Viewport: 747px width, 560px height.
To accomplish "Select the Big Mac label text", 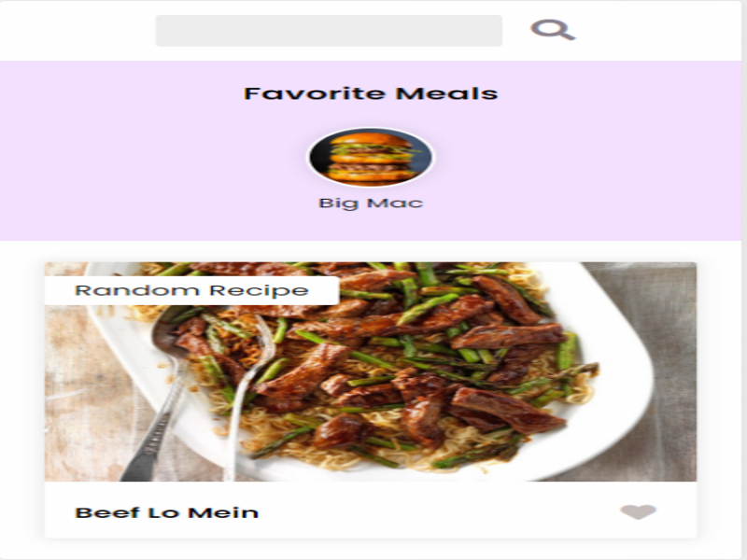I will click(x=371, y=203).
